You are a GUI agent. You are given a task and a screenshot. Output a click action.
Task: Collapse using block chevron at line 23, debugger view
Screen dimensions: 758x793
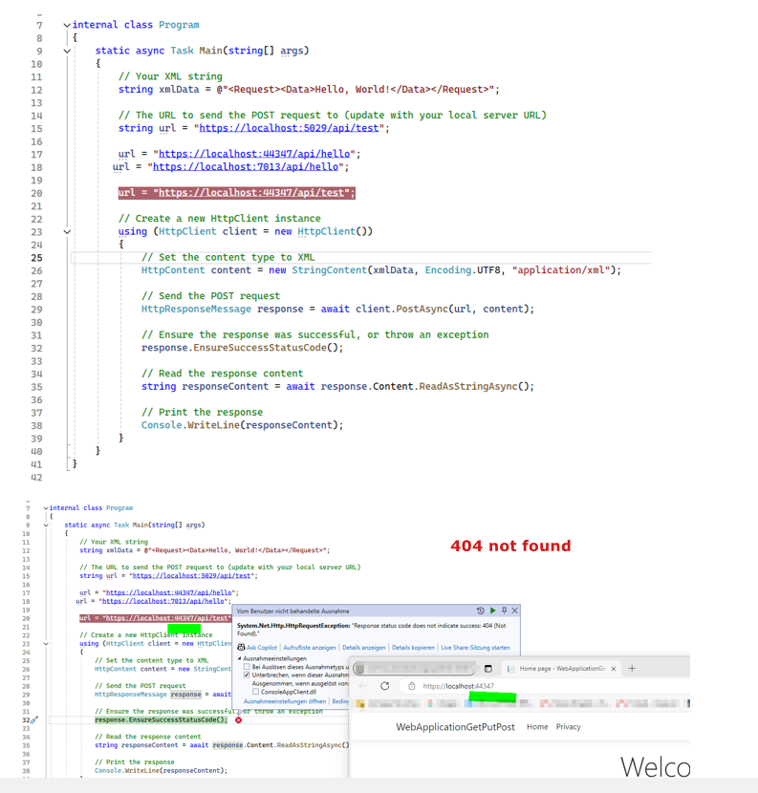coord(46,644)
